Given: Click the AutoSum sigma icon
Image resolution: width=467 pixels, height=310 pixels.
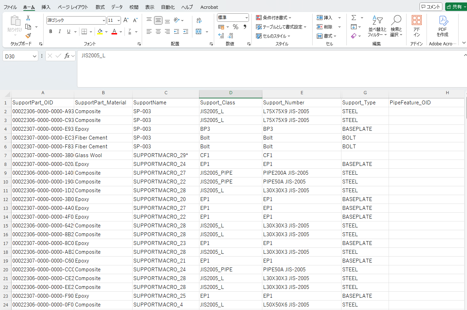Looking at the screenshot, I should (354, 18).
